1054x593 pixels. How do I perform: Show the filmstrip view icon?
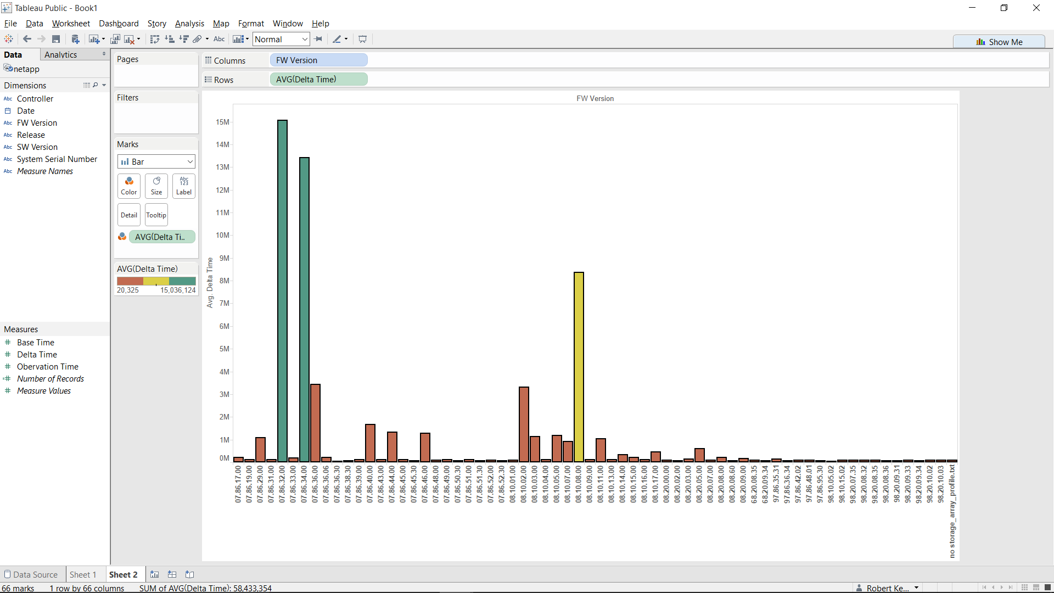tap(1036, 588)
